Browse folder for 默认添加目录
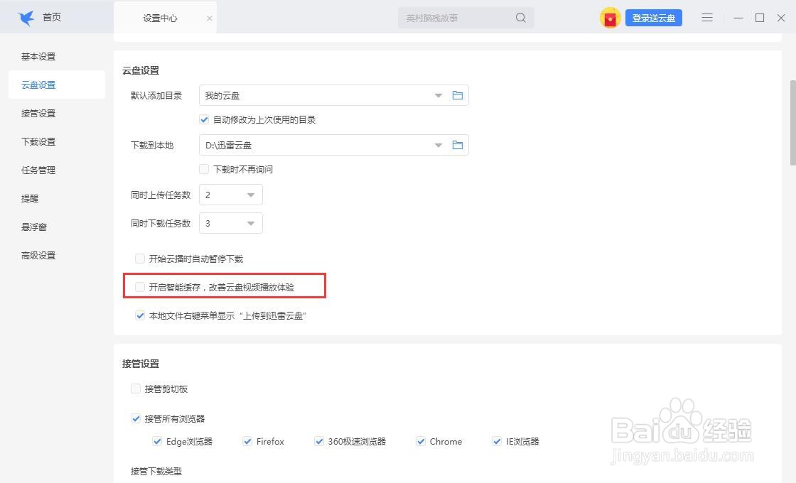The width and height of the screenshot is (796, 483). (x=458, y=95)
